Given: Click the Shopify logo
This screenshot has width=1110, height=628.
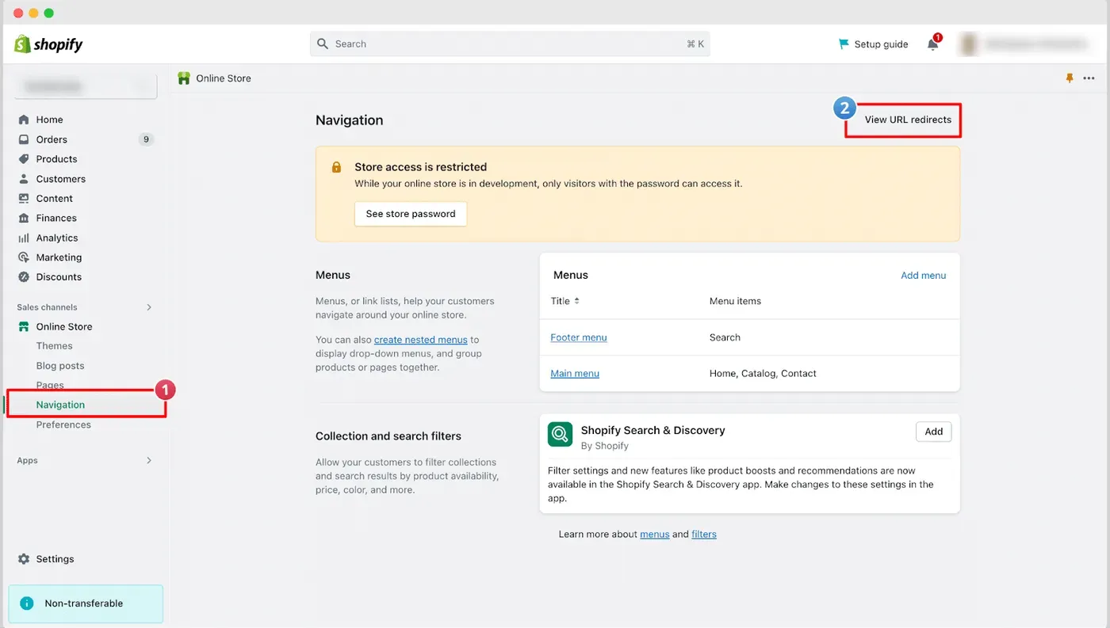Looking at the screenshot, I should click(x=48, y=44).
